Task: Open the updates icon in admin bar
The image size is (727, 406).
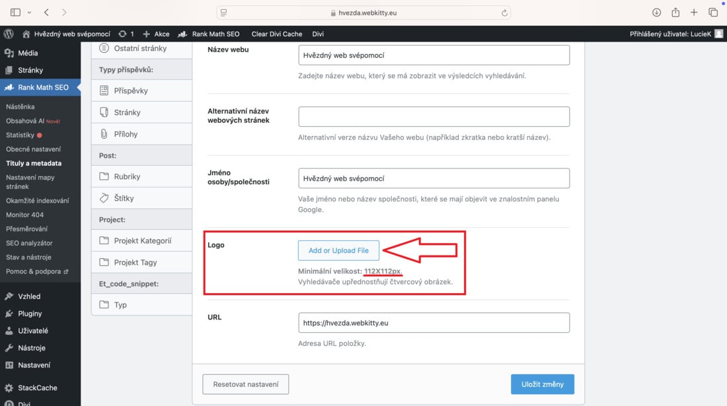Action: [x=126, y=34]
